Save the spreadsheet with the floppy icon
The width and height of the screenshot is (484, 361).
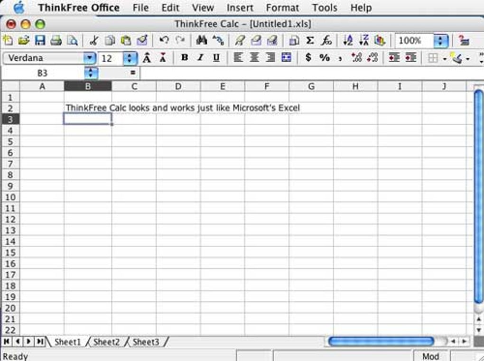(40, 40)
